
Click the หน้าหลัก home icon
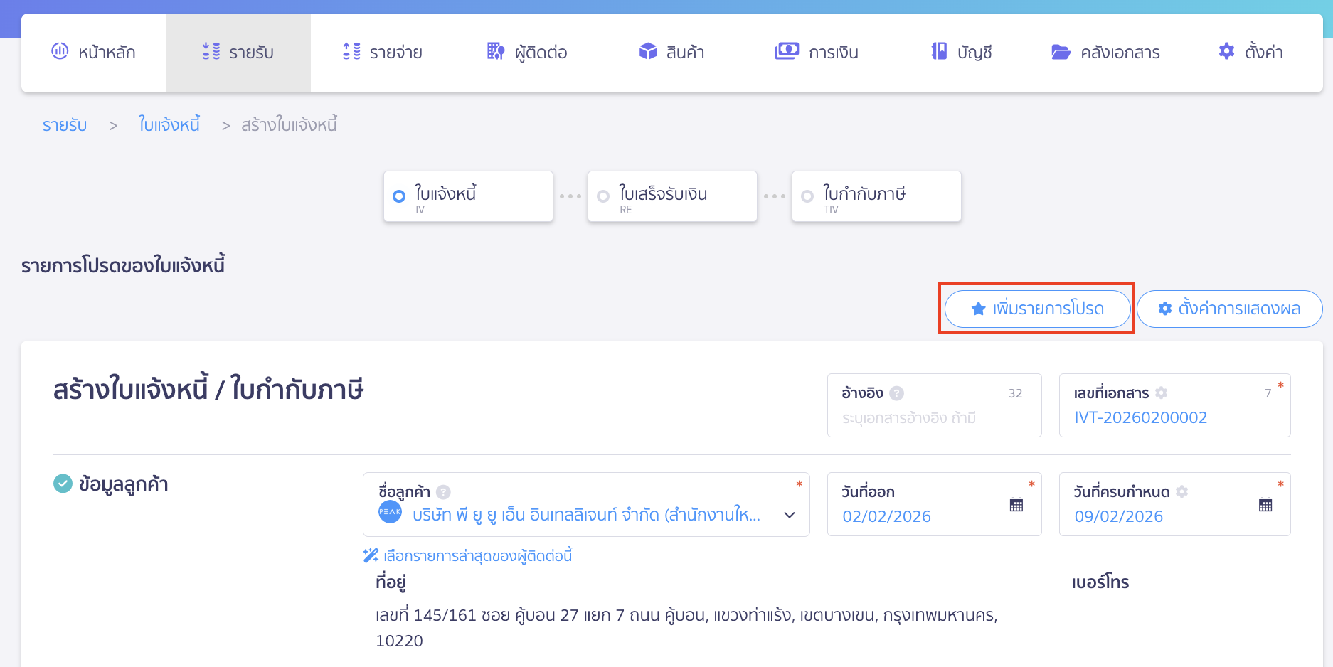60,51
